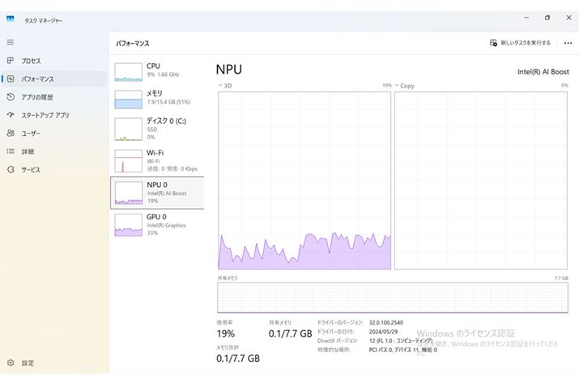Screen dimensions: 579x386
Task: Open the 3D engine graph dropdown
Action: (225, 86)
